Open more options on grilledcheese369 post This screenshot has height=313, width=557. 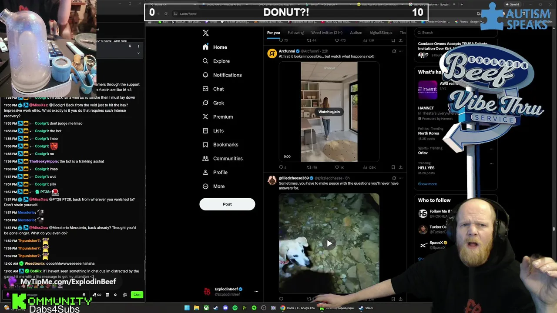401,178
